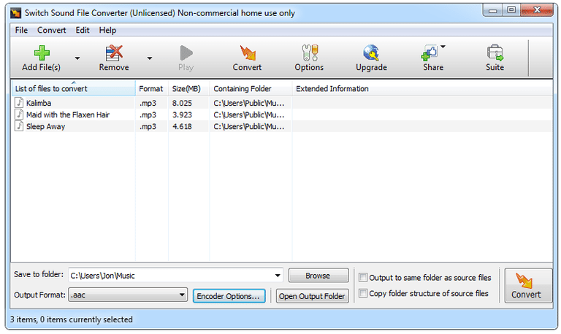This screenshot has height=334, width=561.
Task: Enable Copy folder structure of source files
Action: [x=364, y=293]
